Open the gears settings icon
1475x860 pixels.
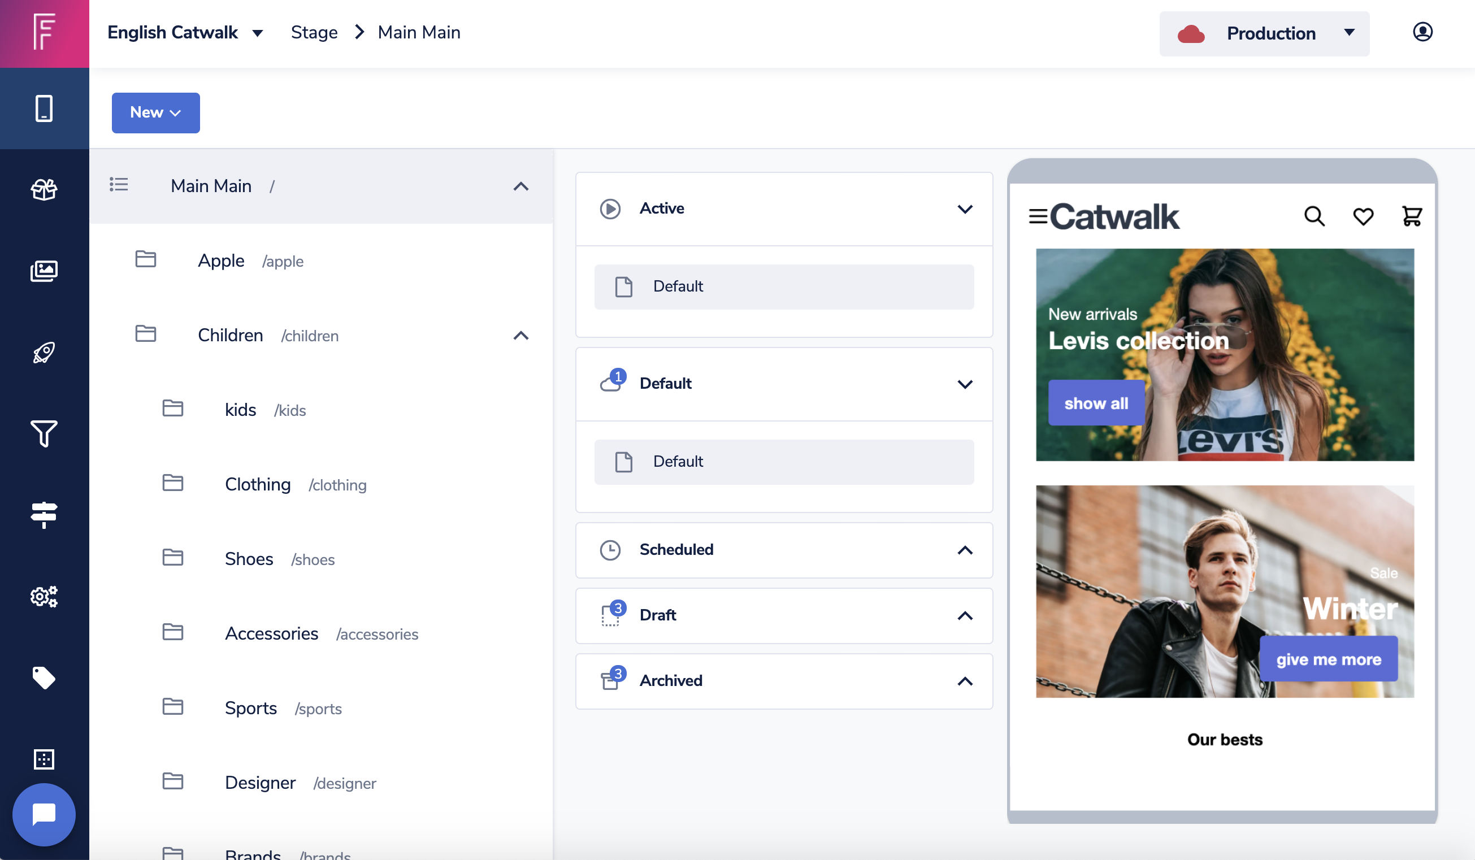click(x=44, y=596)
